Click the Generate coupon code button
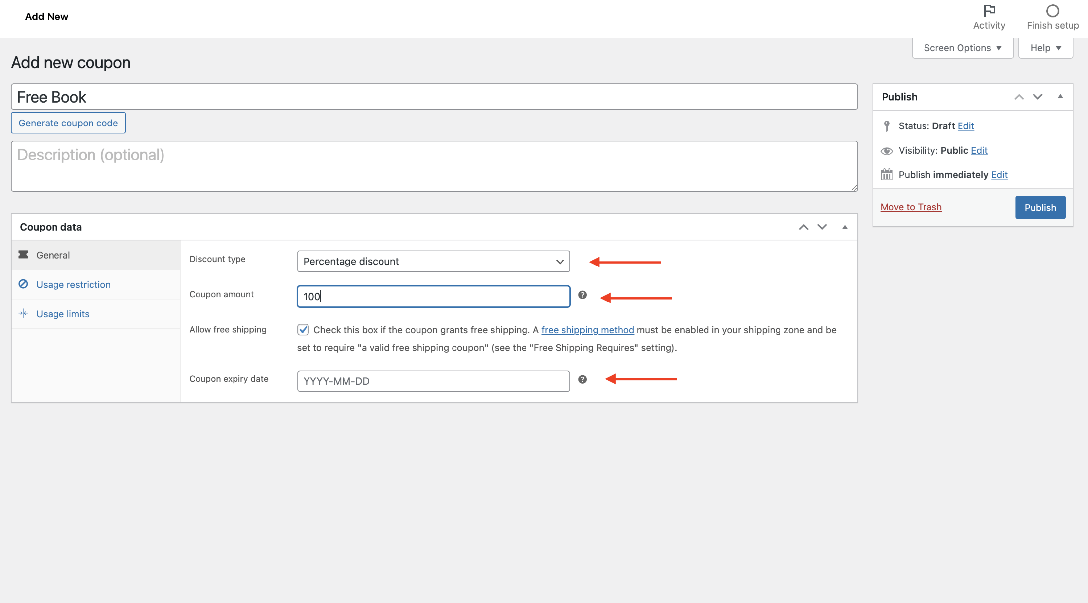 (68, 123)
